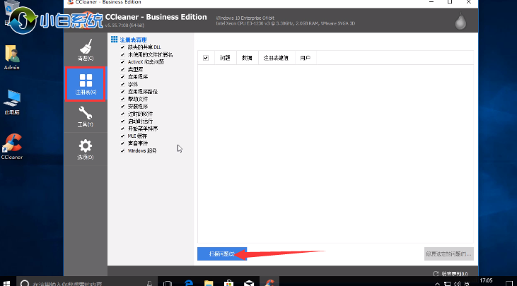This screenshot has width=517, height=286.
Task: Toggle the ActiveX 和类问题 checkbox
Action: coord(122,61)
